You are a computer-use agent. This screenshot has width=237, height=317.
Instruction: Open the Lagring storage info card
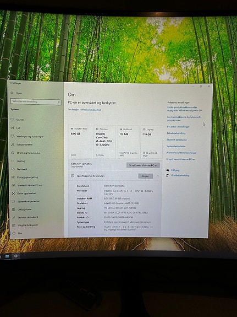(151, 142)
